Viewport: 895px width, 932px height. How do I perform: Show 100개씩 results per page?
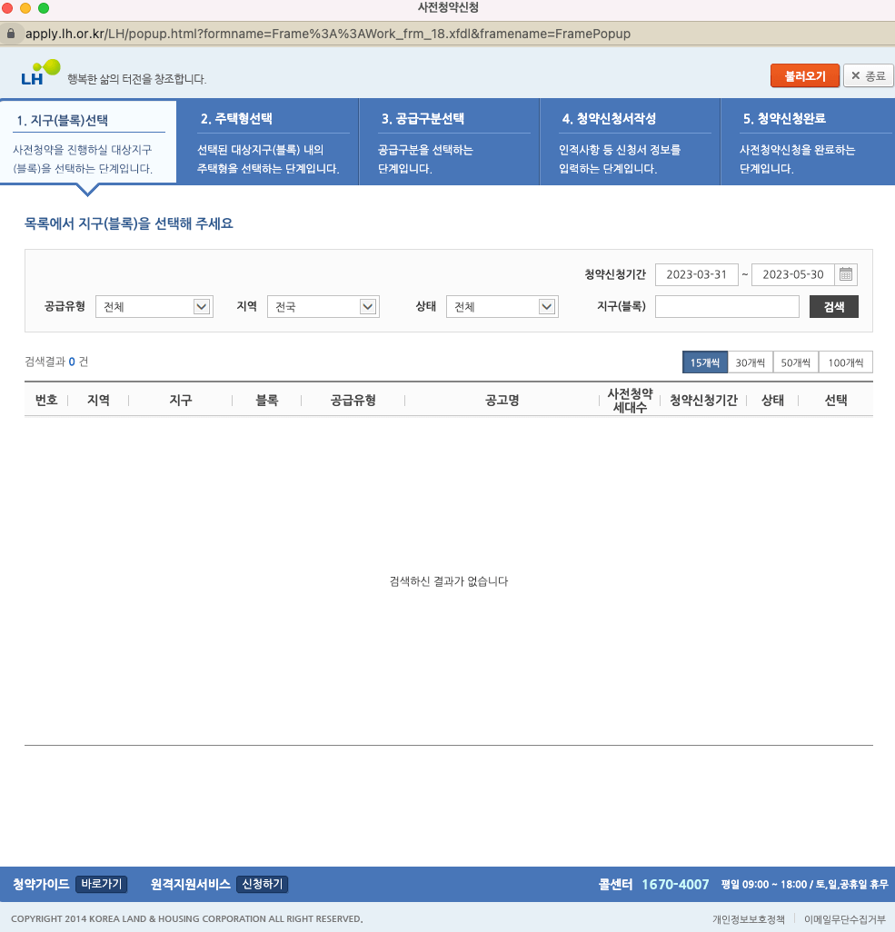(x=846, y=362)
